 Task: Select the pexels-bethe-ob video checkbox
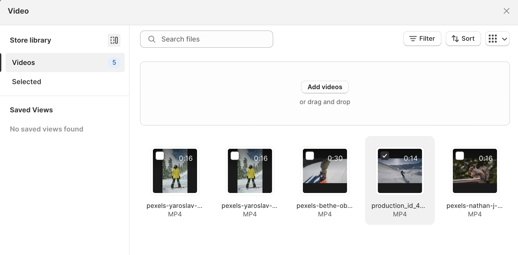(x=310, y=156)
